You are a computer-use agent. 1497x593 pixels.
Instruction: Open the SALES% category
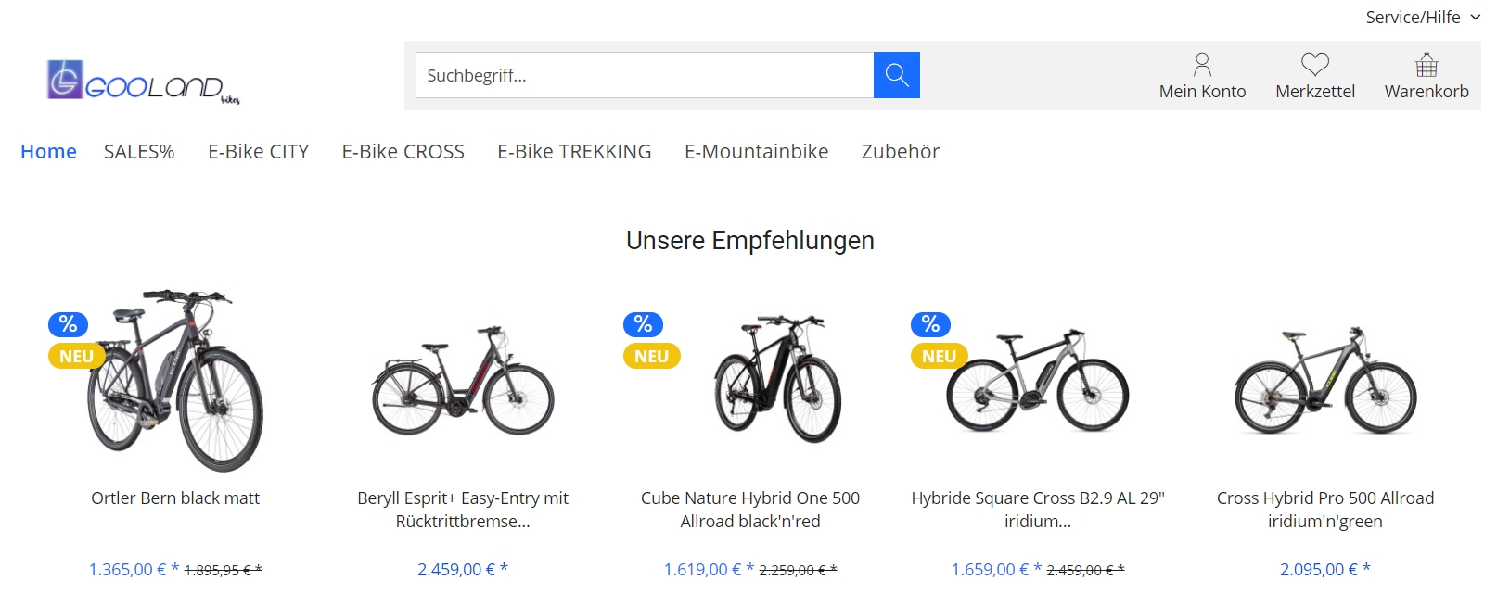(139, 151)
